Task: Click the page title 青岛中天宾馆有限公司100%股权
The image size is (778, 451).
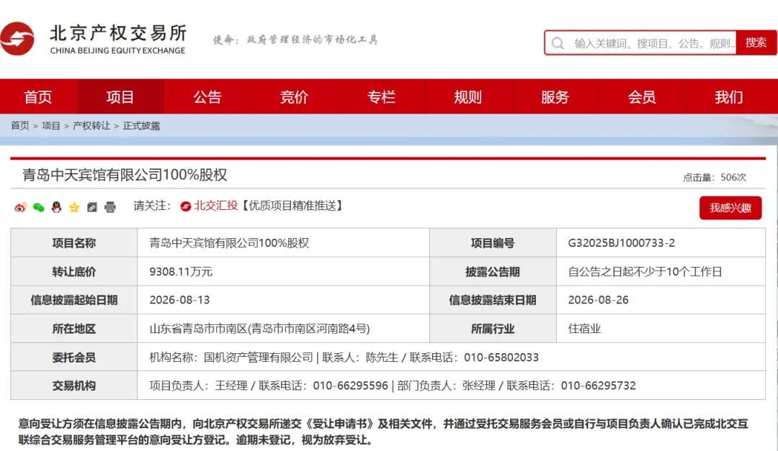Action: [x=125, y=175]
